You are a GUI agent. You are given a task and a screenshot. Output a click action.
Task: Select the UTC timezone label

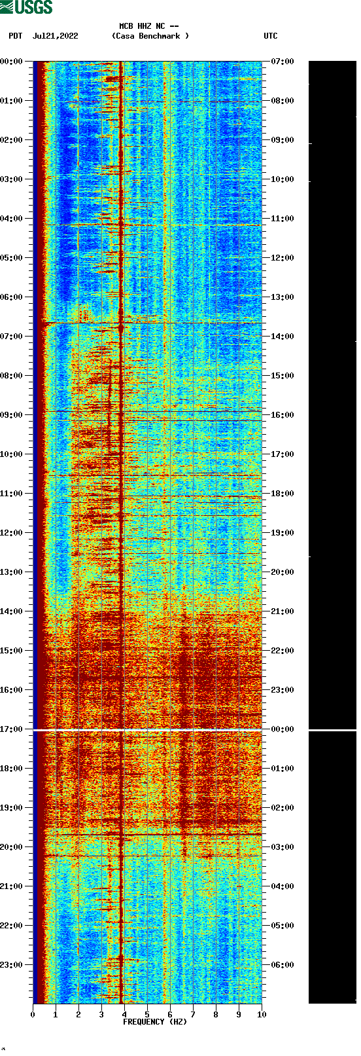coord(271,36)
